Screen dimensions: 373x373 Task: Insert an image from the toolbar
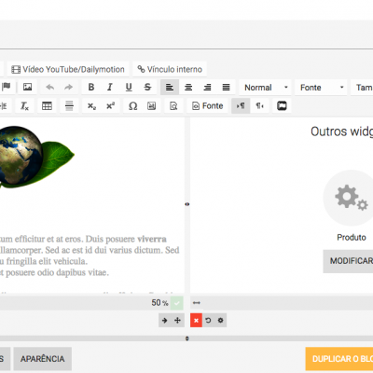coord(27,87)
